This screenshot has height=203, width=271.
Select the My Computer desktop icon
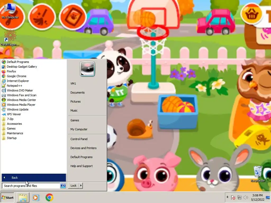click(x=10, y=11)
